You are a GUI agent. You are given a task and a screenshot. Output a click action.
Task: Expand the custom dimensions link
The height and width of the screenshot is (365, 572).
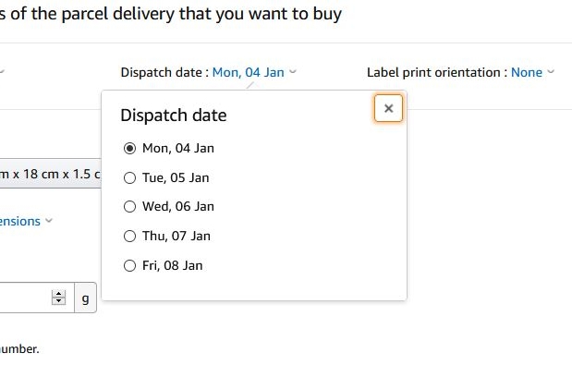(20, 222)
